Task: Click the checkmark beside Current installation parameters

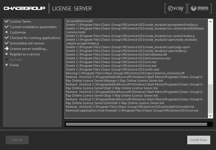Action: pos(6,27)
